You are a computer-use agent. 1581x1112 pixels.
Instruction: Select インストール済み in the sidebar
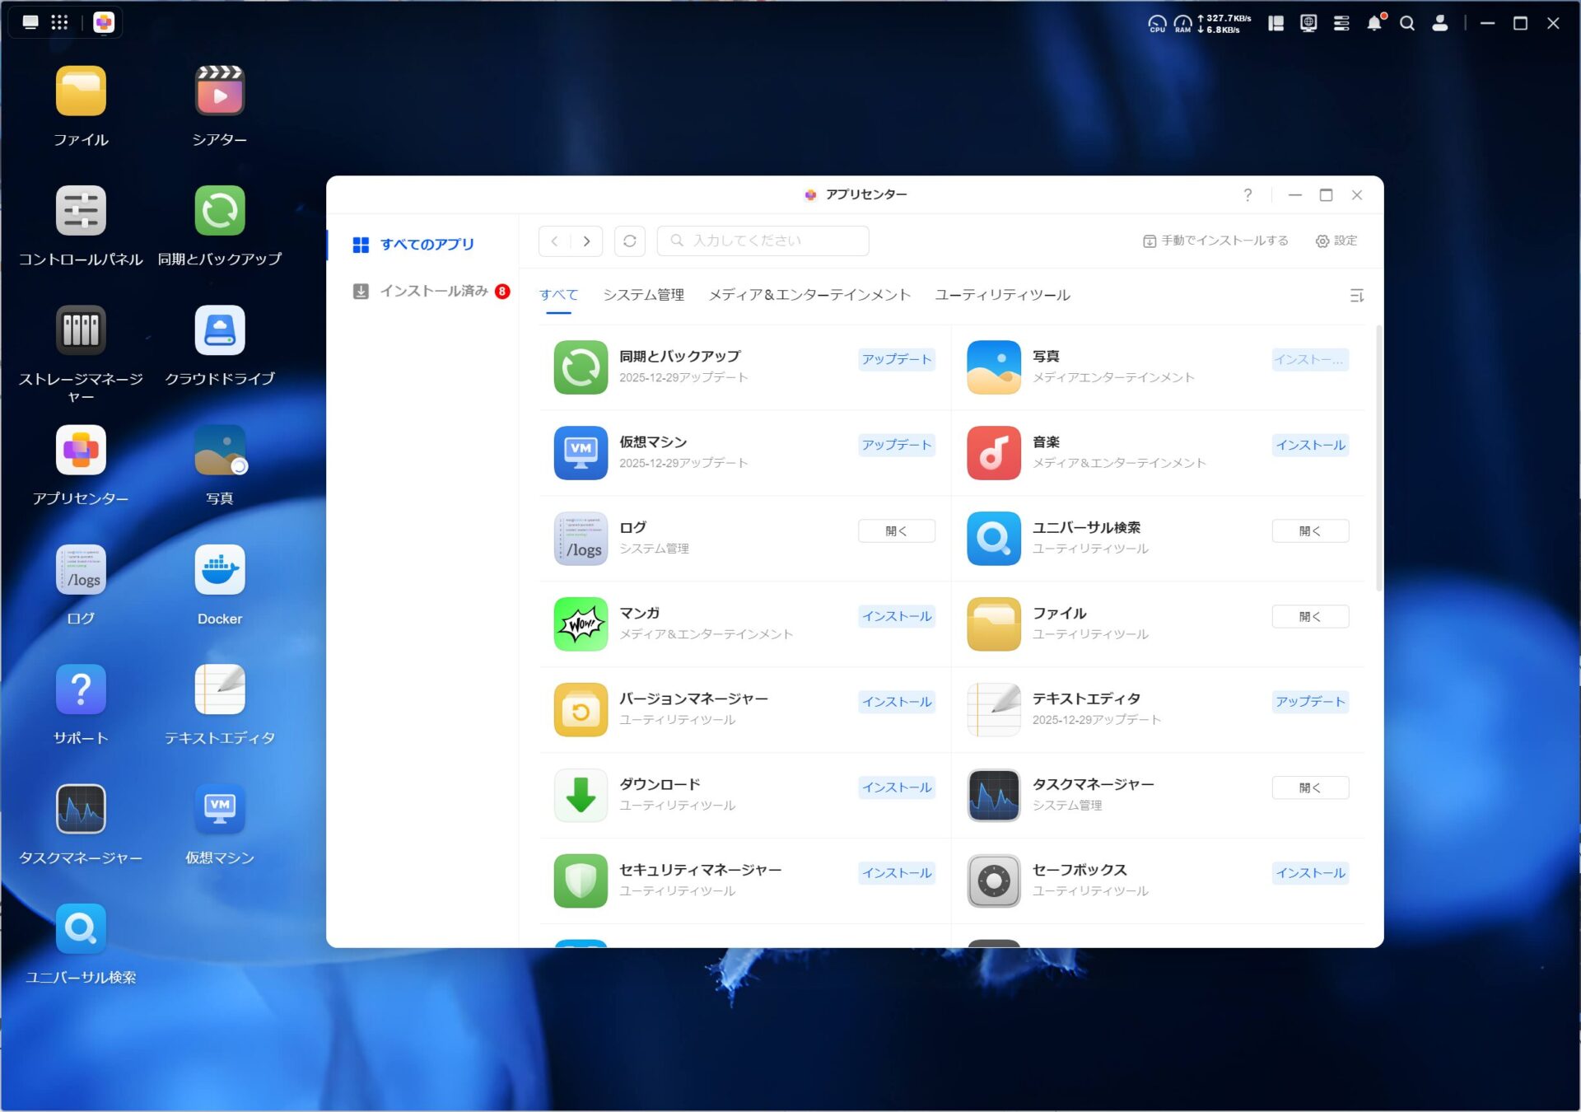click(433, 291)
